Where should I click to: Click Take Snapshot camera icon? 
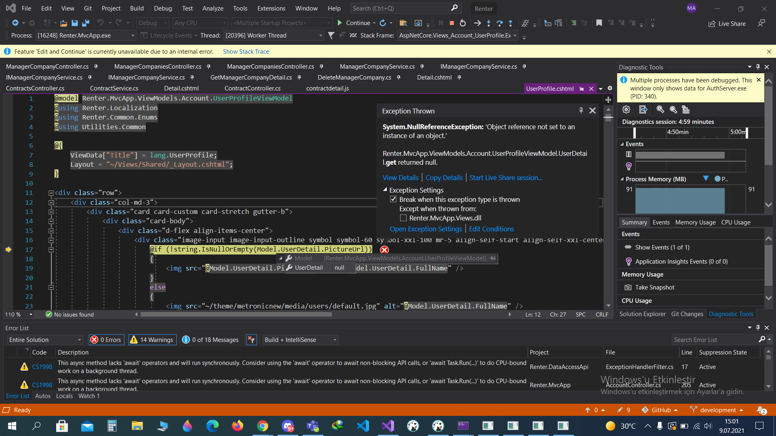tap(628, 287)
